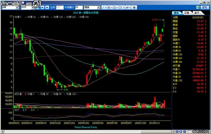Expand the chart style tool dropdown arrow

coord(112,8)
